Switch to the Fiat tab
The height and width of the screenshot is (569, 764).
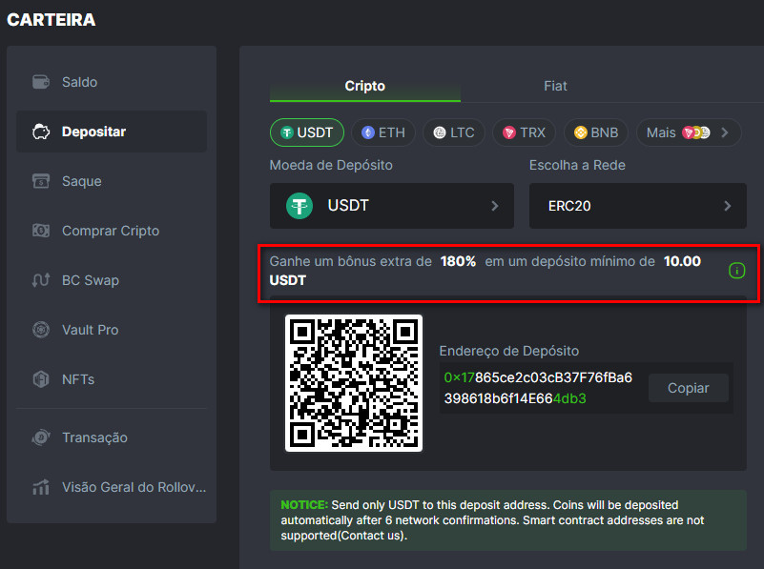555,86
